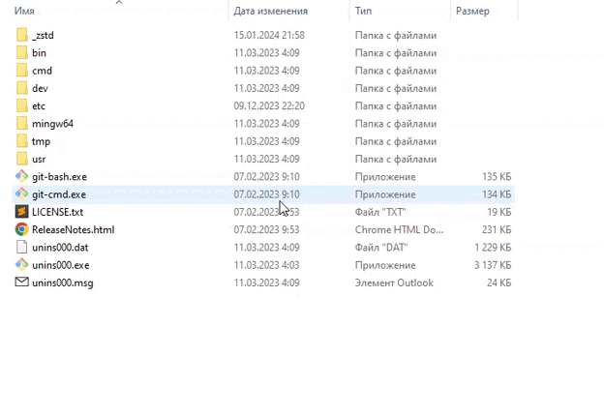Click Приложение type in unins000.exe row

385,265
